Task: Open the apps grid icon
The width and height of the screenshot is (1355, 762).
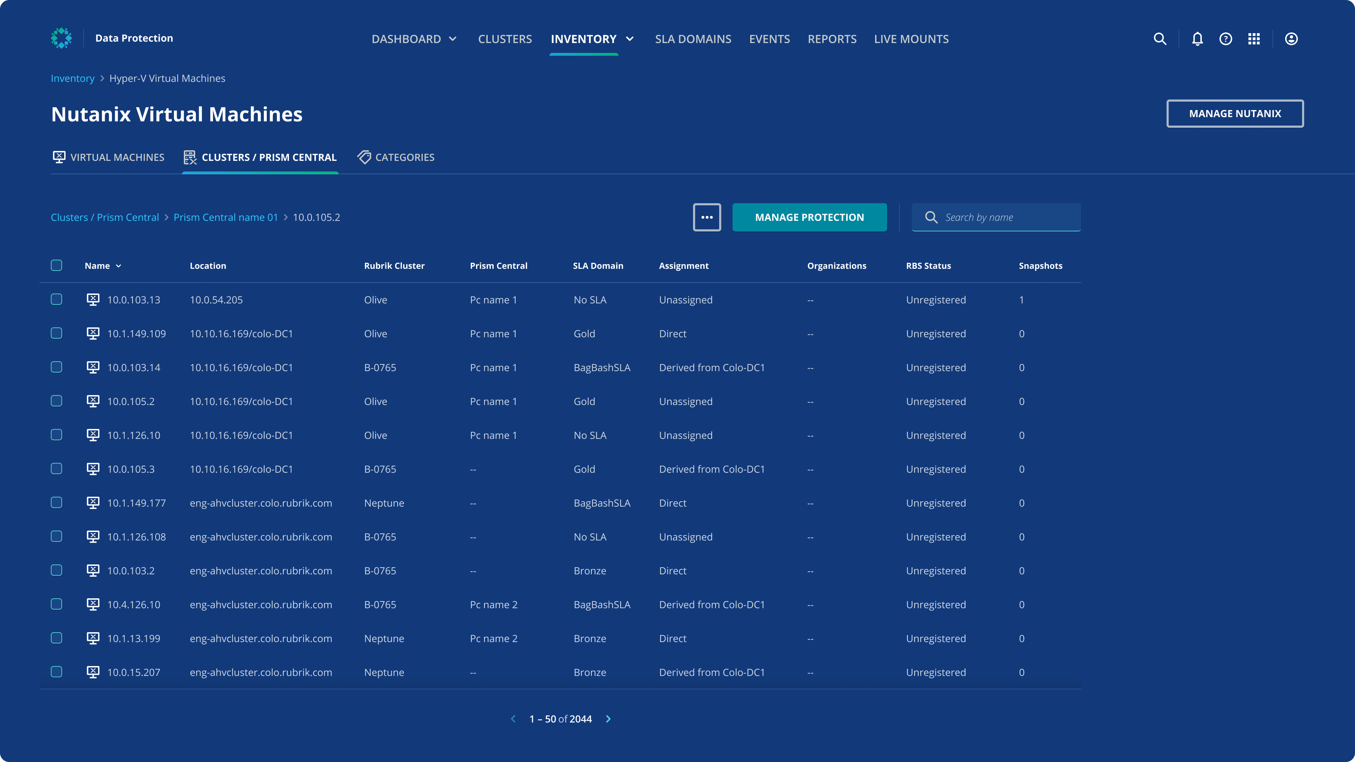Action: (1254, 39)
